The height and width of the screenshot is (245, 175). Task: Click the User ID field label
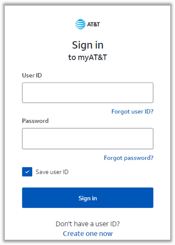coord(32,75)
